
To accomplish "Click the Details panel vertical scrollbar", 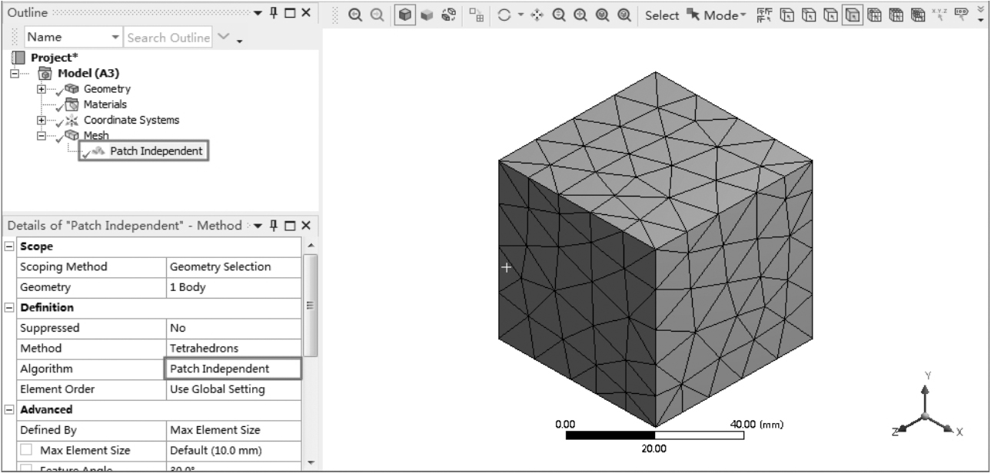I will 309,307.
